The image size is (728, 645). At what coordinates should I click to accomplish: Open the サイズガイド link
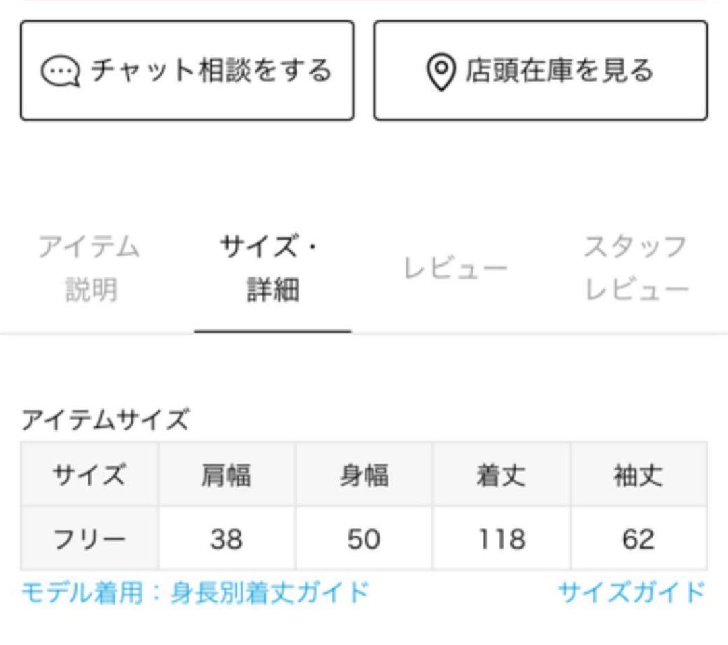[x=632, y=593]
